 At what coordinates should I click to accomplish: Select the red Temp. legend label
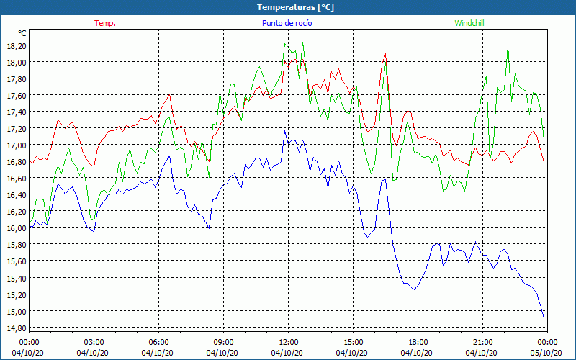tap(105, 23)
